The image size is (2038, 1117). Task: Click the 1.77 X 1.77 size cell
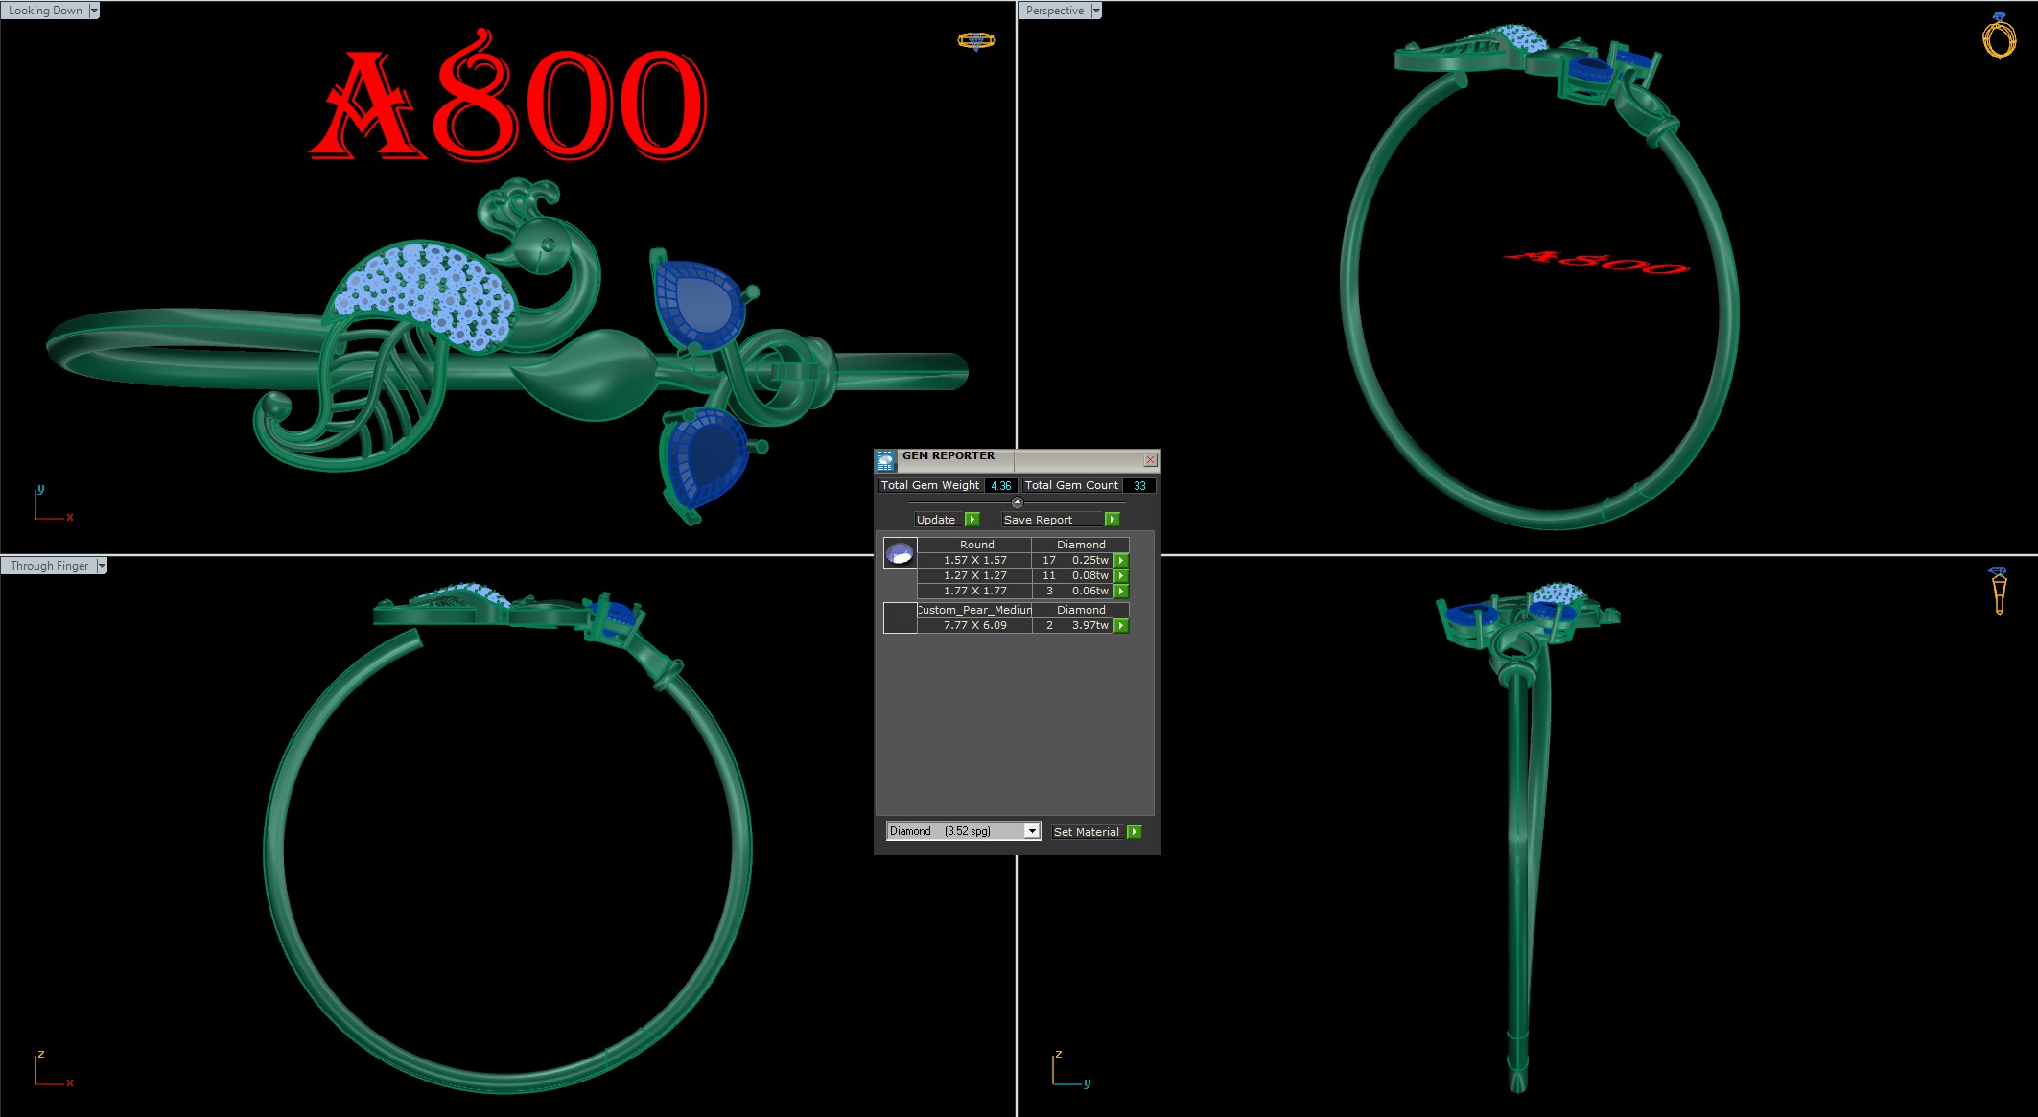[974, 591]
